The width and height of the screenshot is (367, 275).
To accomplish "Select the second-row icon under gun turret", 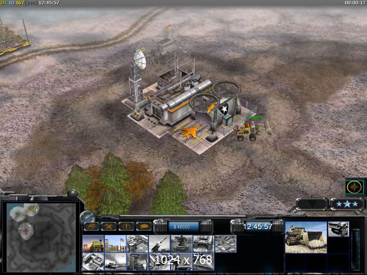I will tap(181, 262).
